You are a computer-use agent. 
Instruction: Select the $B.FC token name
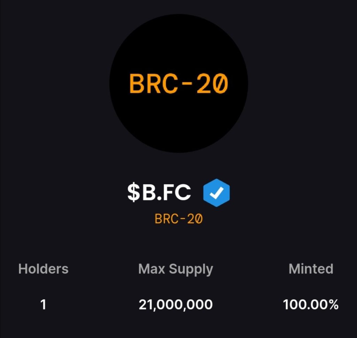coord(159,193)
